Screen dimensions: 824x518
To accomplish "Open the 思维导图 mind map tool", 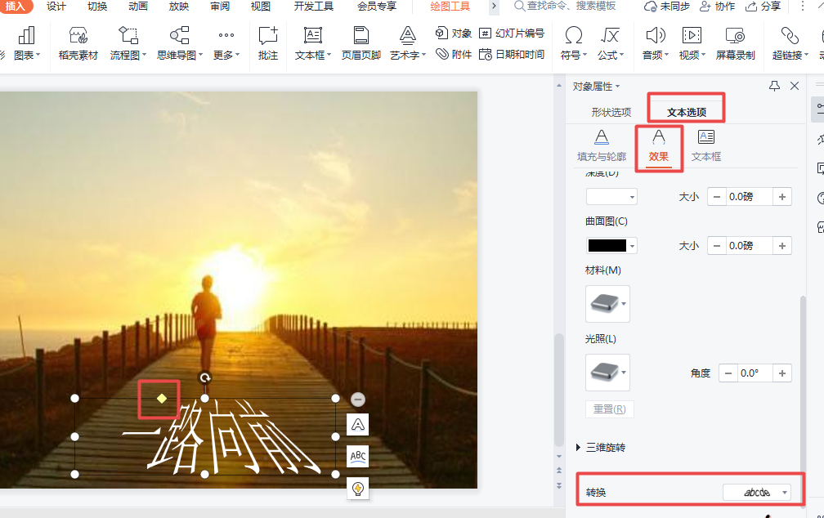I will tap(178, 43).
